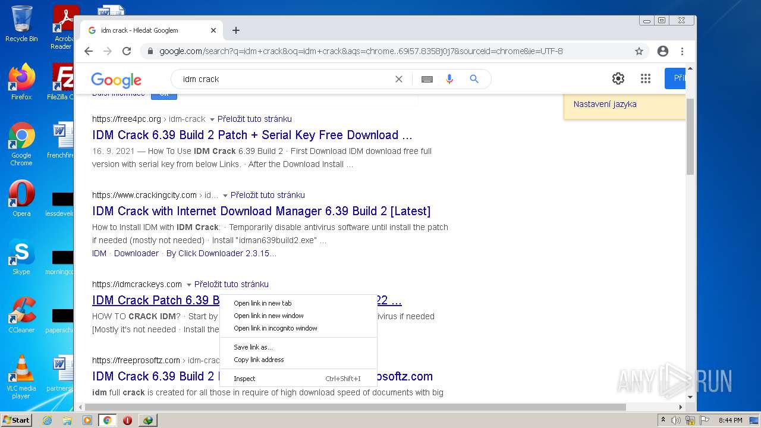
Task: Open a new tab with plus button
Action: coord(236,30)
